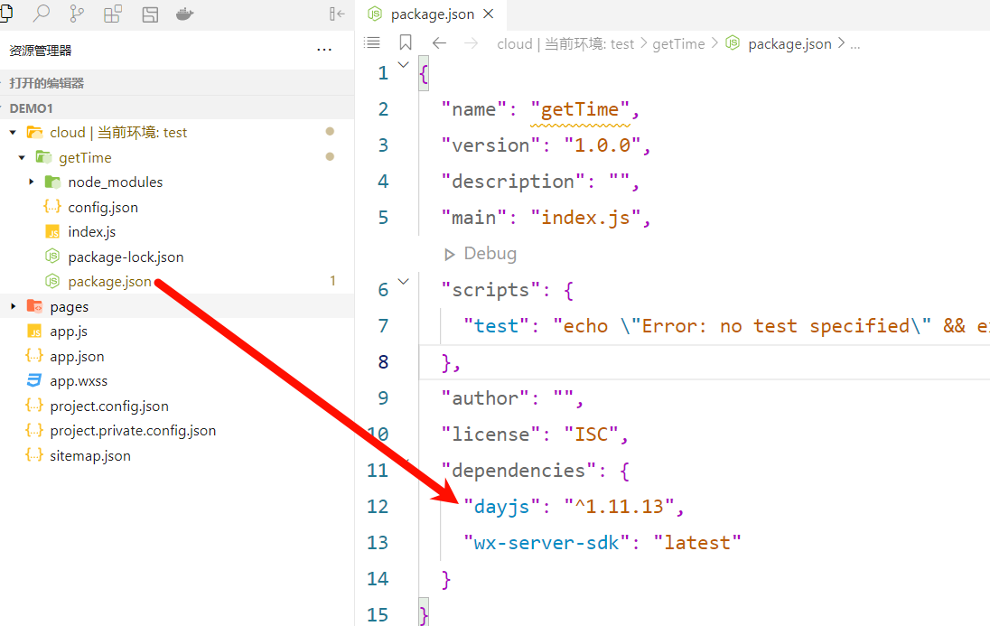The width and height of the screenshot is (990, 626).
Task: Click the "1.0.0" version value
Action: pos(602,145)
